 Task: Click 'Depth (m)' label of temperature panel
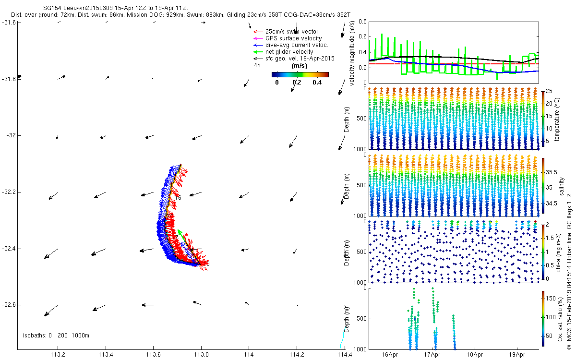347,120
